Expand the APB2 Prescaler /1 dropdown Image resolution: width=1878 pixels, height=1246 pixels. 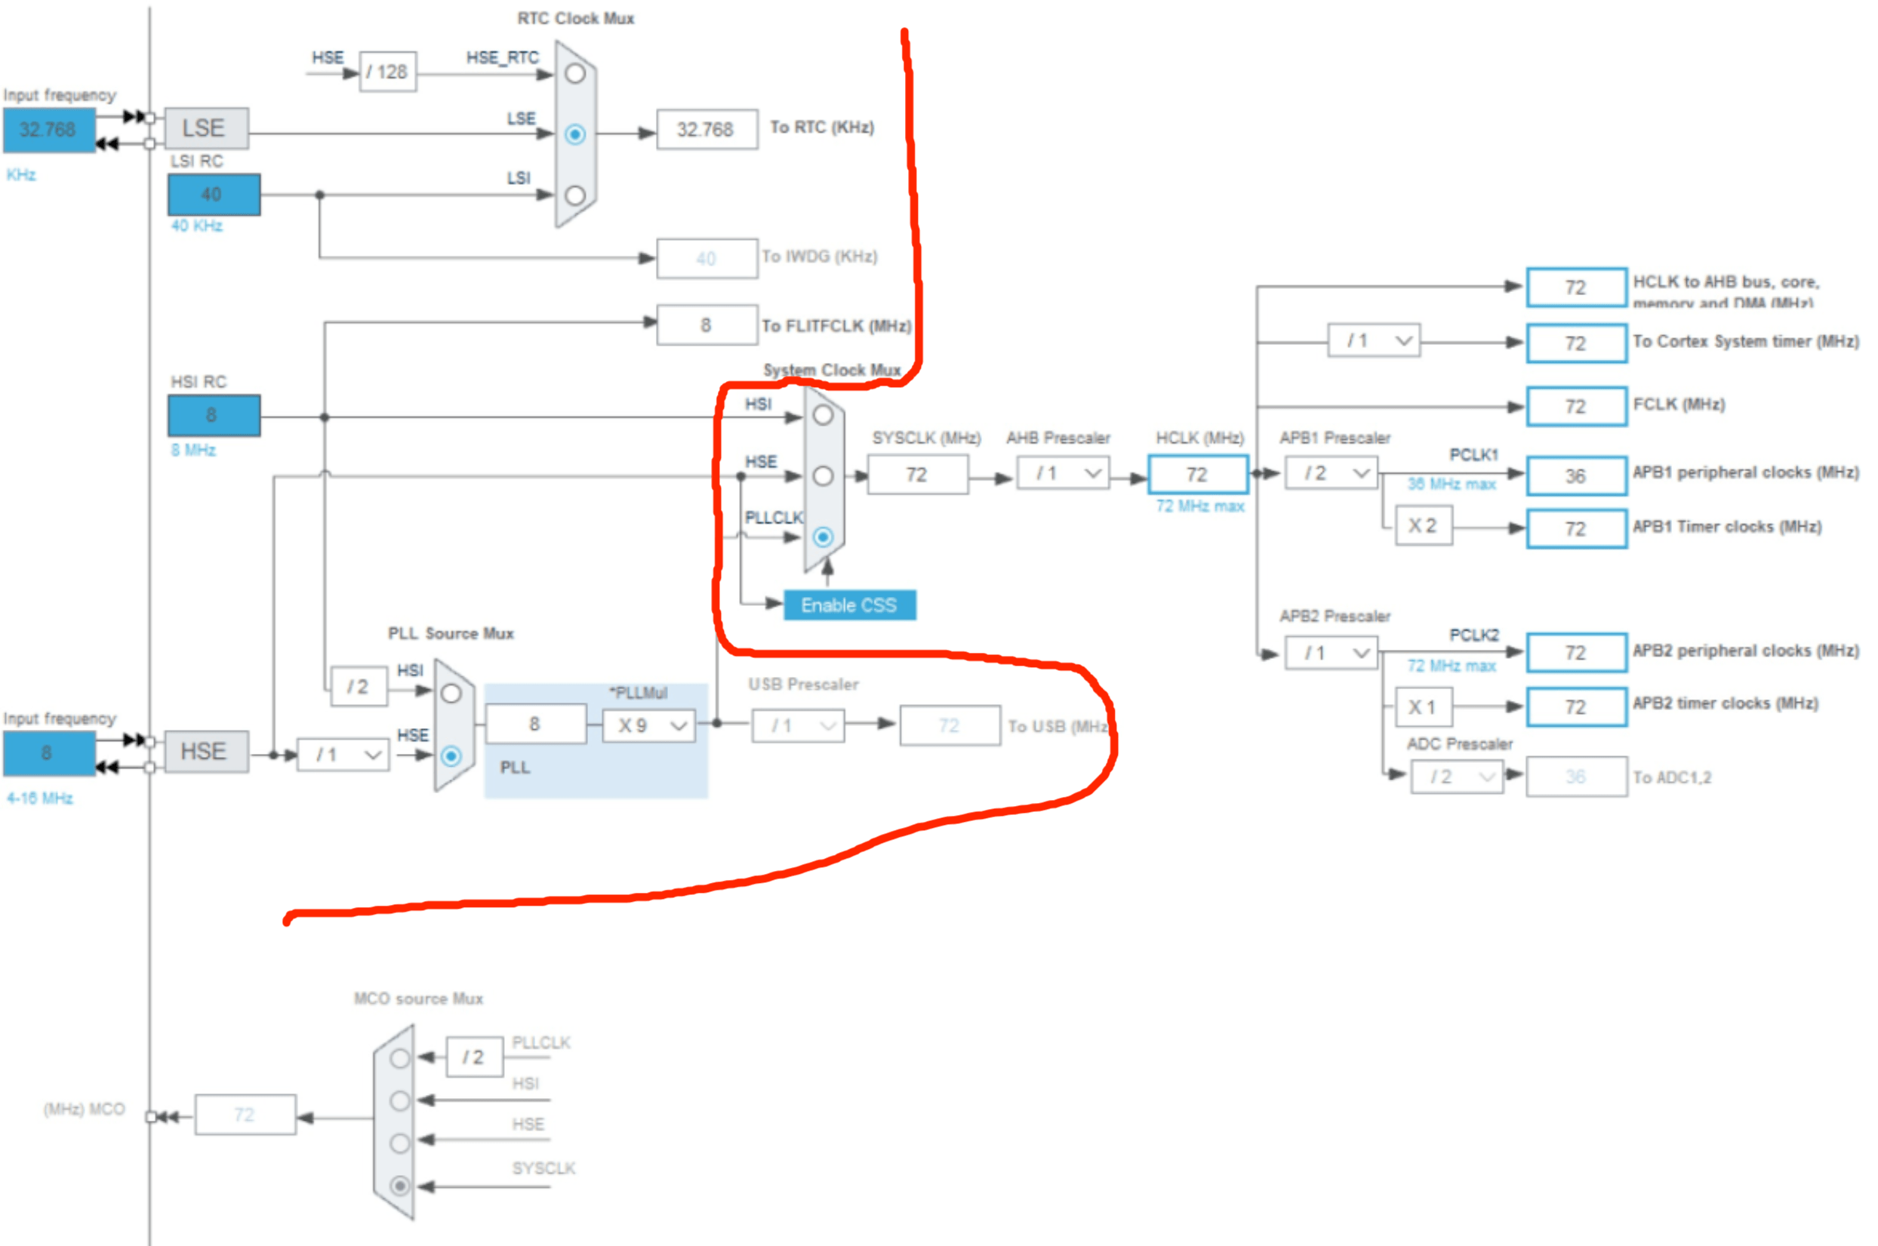(x=1331, y=654)
